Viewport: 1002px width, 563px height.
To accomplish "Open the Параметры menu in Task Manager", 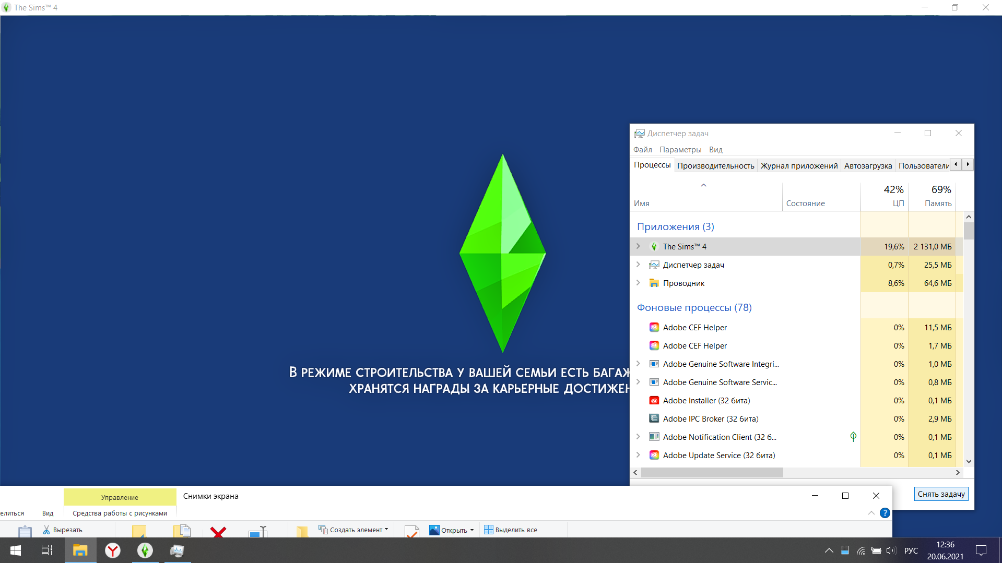I will point(680,150).
